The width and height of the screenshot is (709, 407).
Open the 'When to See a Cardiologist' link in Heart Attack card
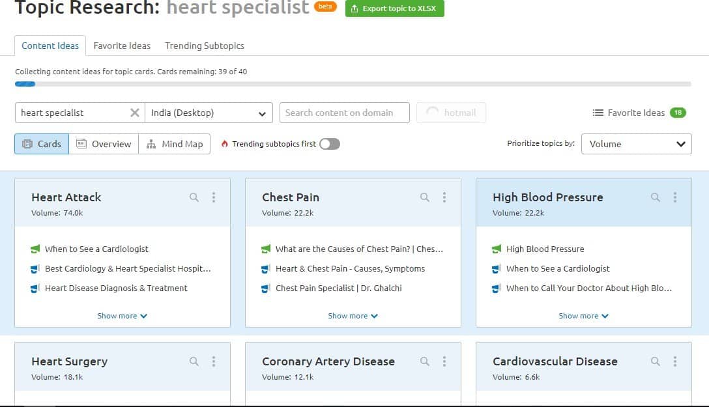pyautogui.click(x=96, y=249)
